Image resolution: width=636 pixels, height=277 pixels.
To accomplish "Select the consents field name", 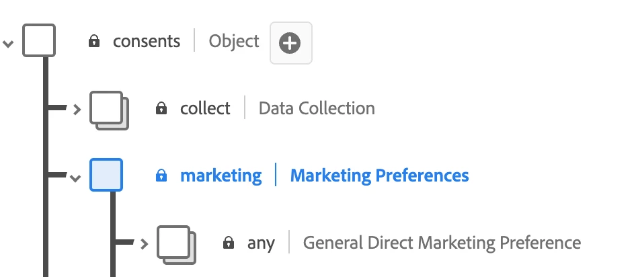I will [x=147, y=42].
